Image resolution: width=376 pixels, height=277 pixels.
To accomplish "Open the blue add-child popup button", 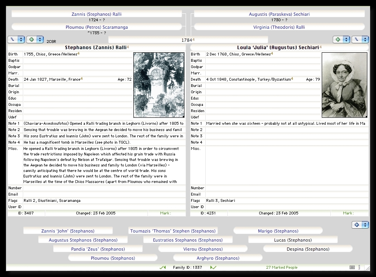I will click(360, 225).
